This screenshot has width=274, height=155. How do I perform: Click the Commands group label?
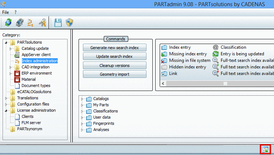[x=116, y=39]
